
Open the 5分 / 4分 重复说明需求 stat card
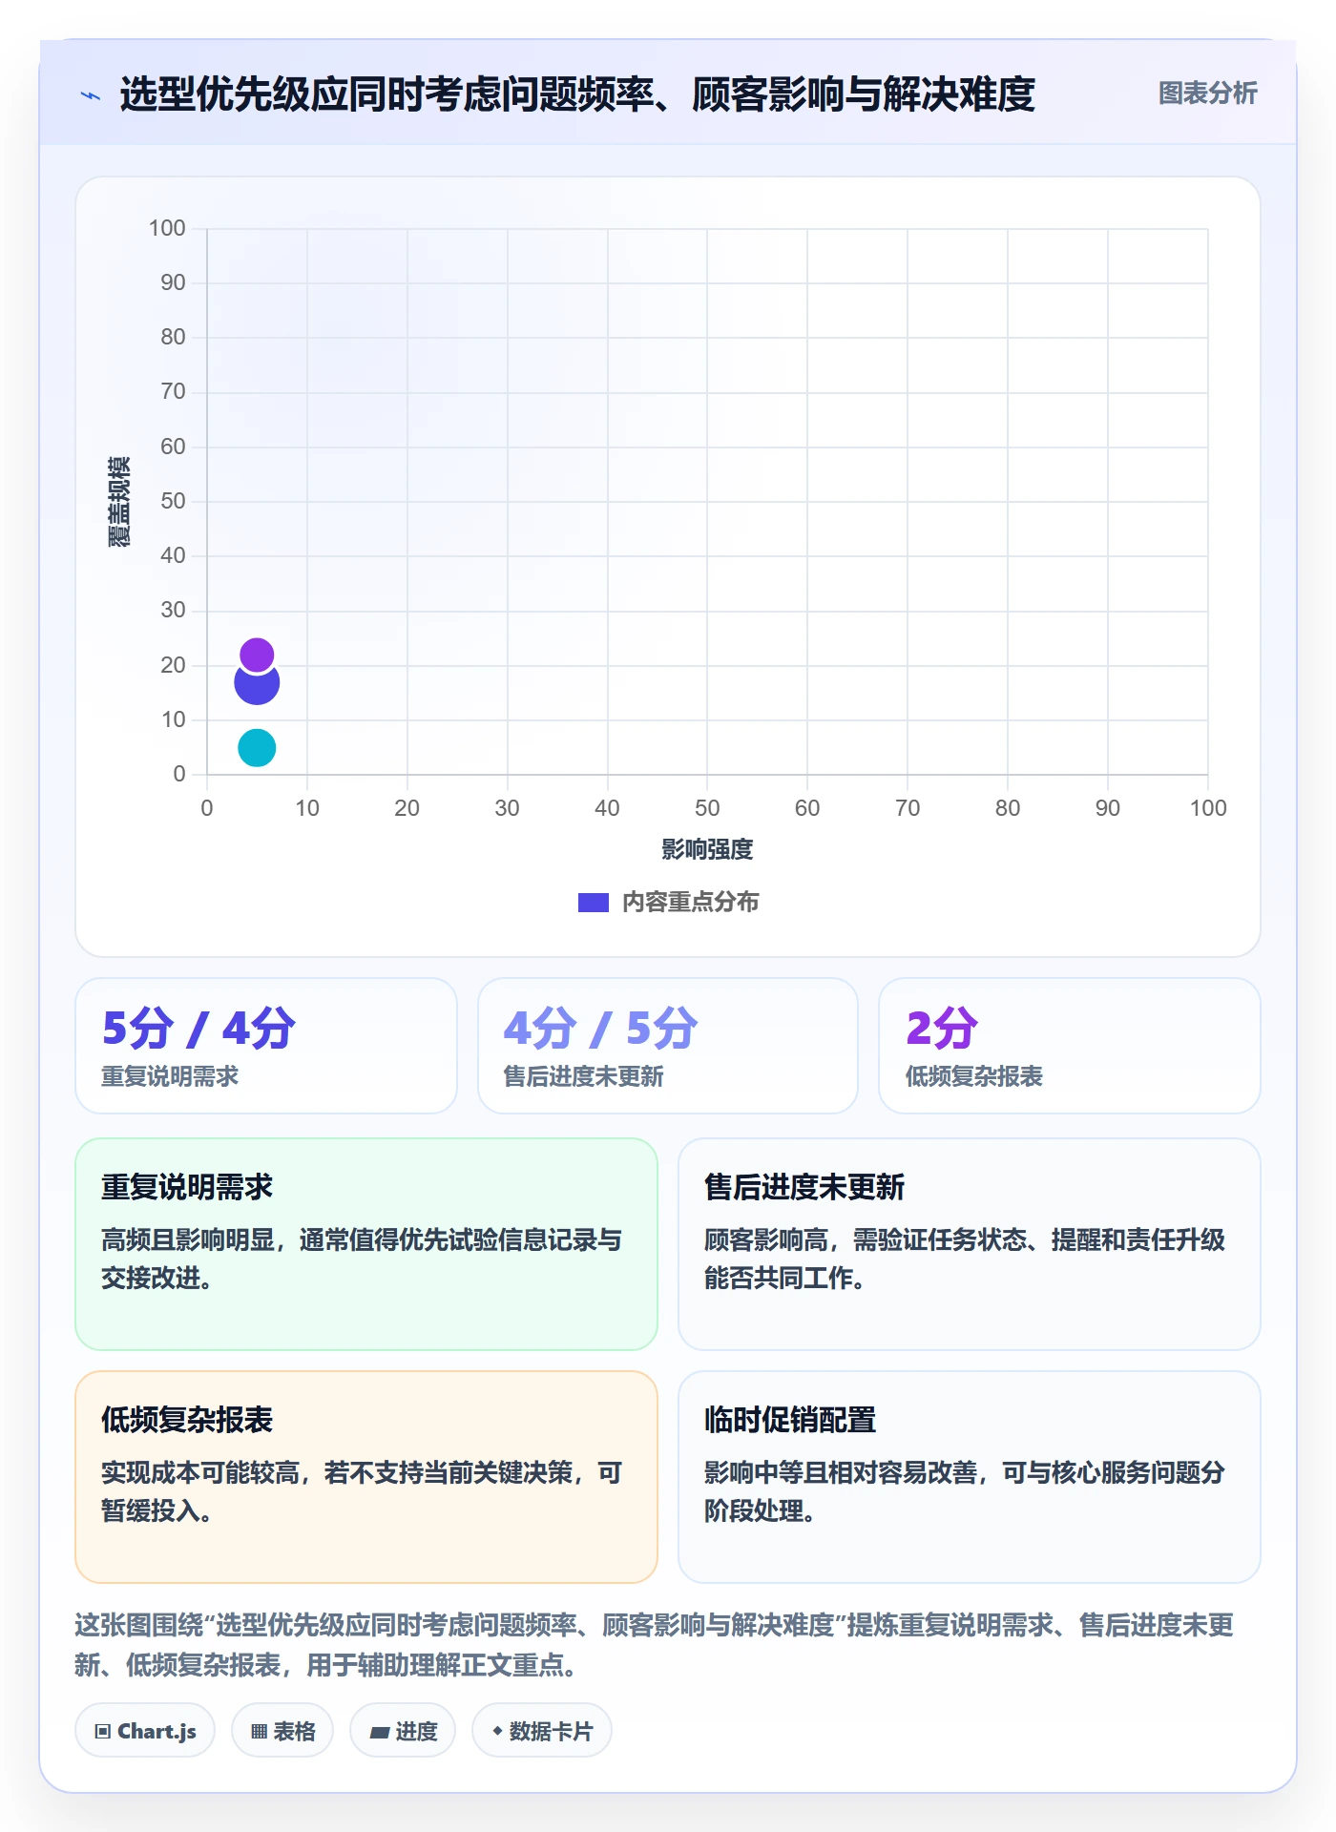coord(266,1046)
